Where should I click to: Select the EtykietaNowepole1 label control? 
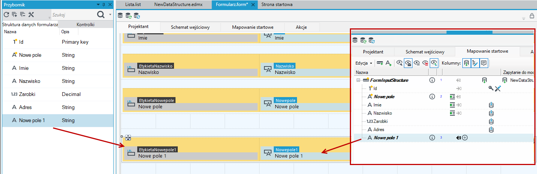(x=191, y=153)
